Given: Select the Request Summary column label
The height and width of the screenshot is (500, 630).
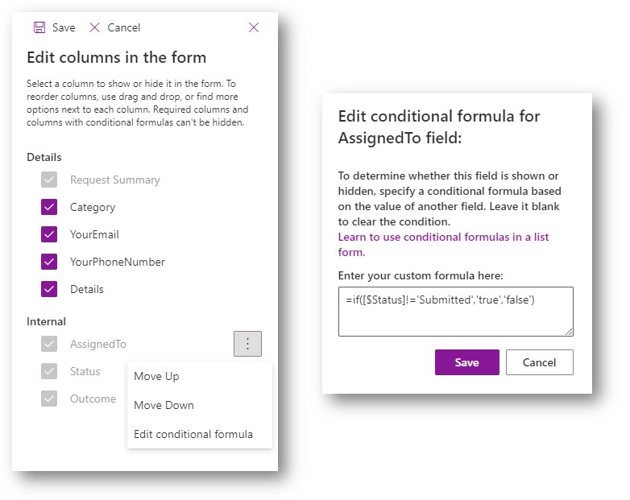Looking at the screenshot, I should [x=114, y=180].
